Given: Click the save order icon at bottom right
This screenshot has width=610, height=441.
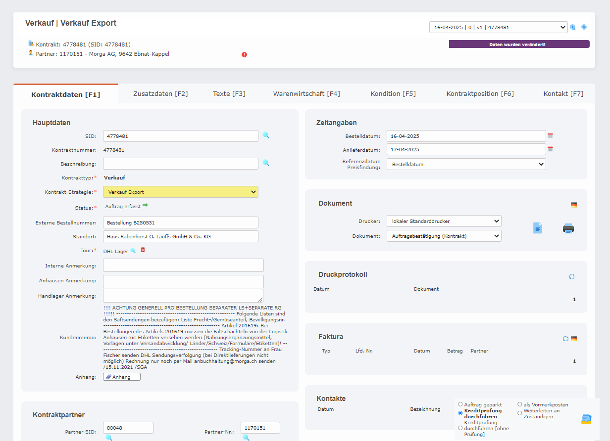Looking at the screenshot, I should point(586,419).
